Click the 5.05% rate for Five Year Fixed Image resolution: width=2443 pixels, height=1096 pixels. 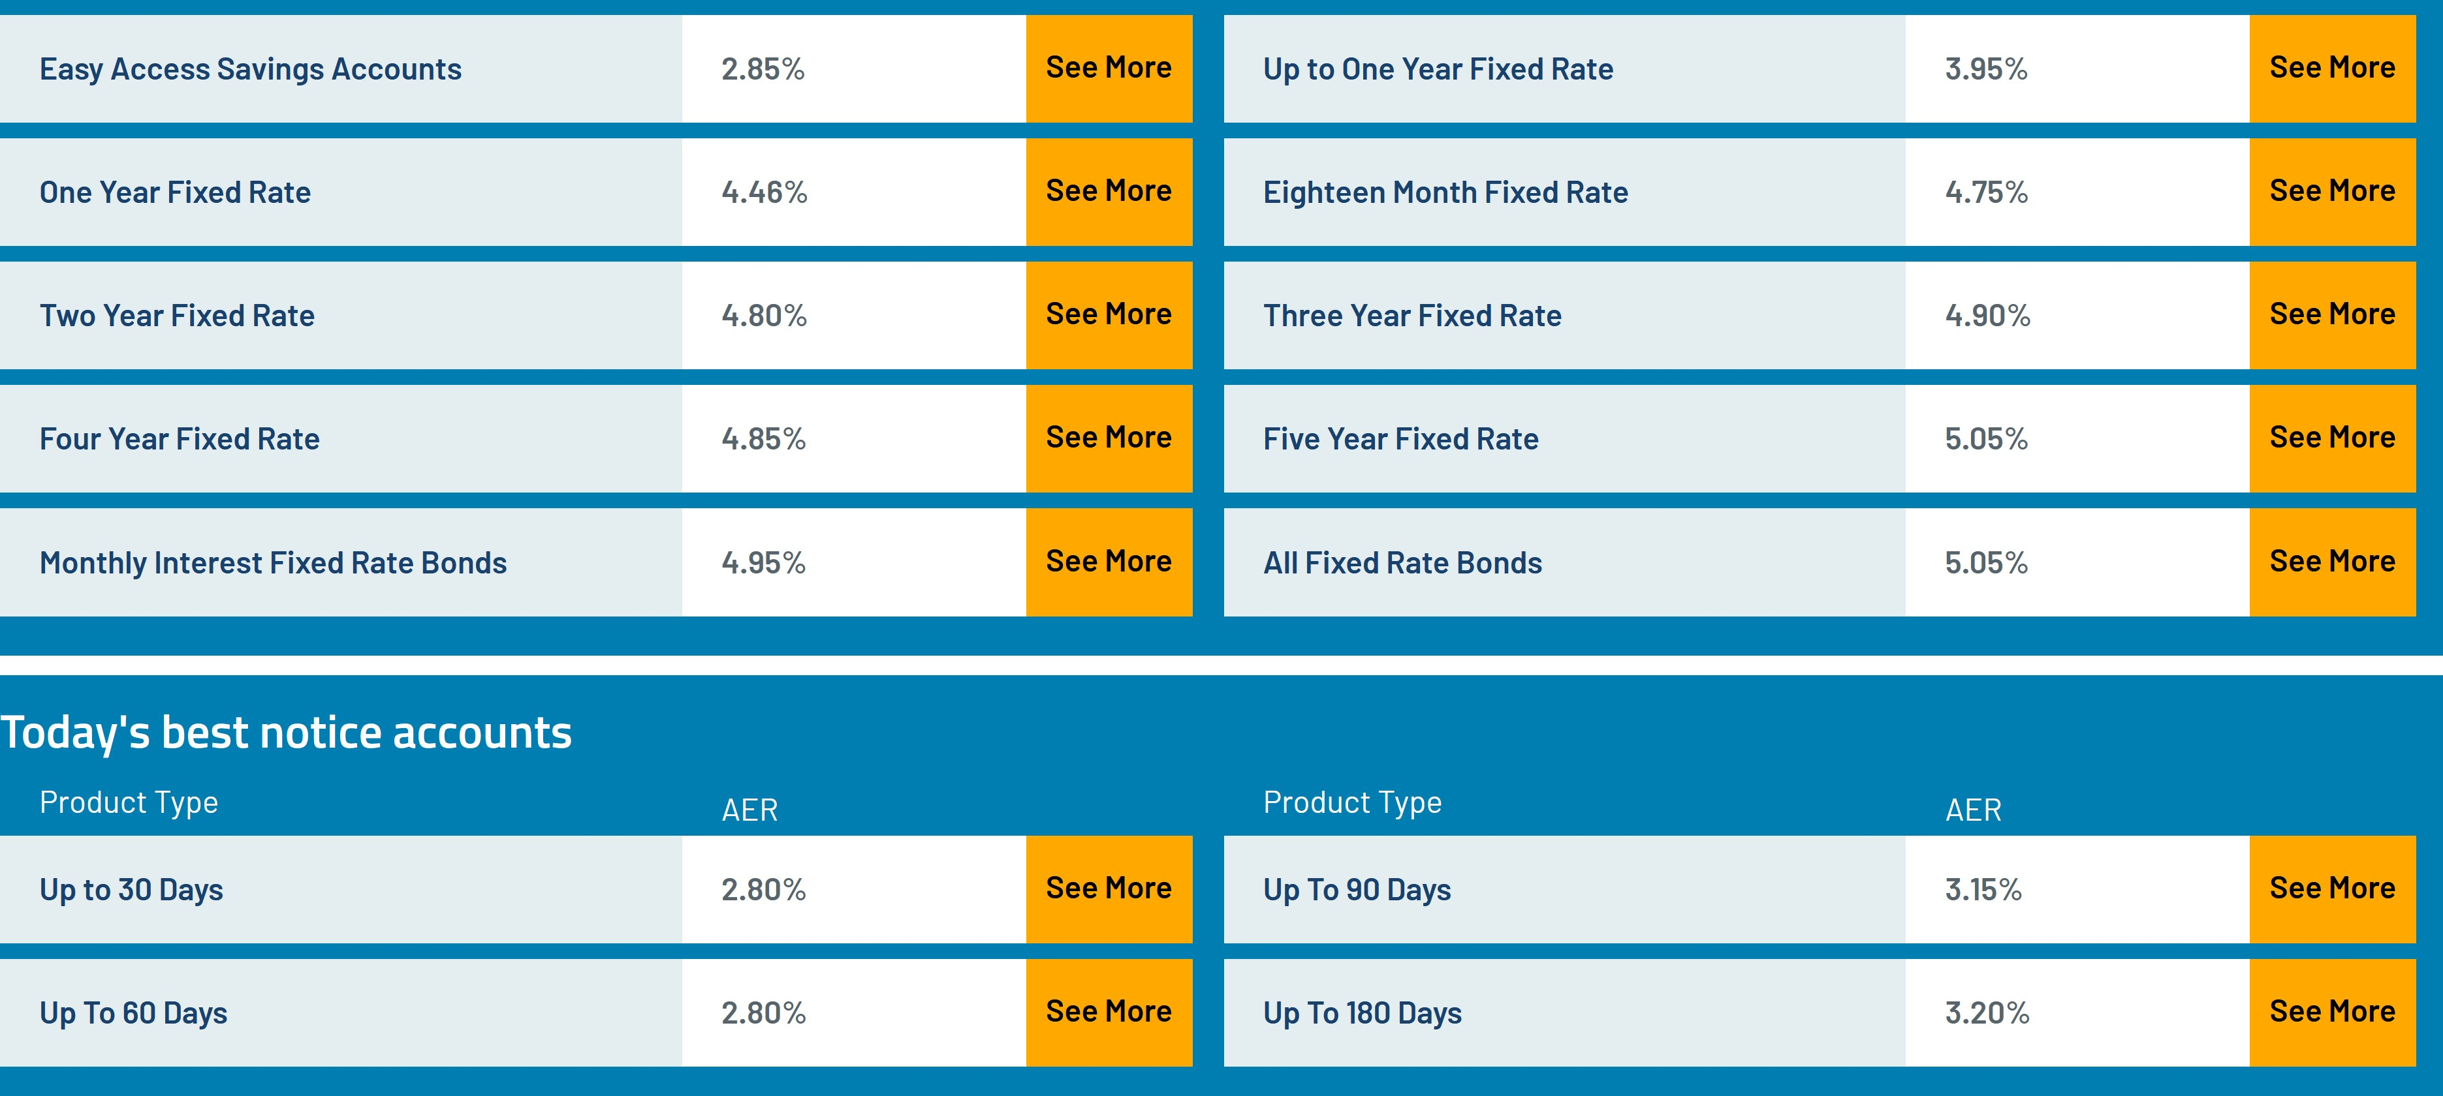(1986, 438)
